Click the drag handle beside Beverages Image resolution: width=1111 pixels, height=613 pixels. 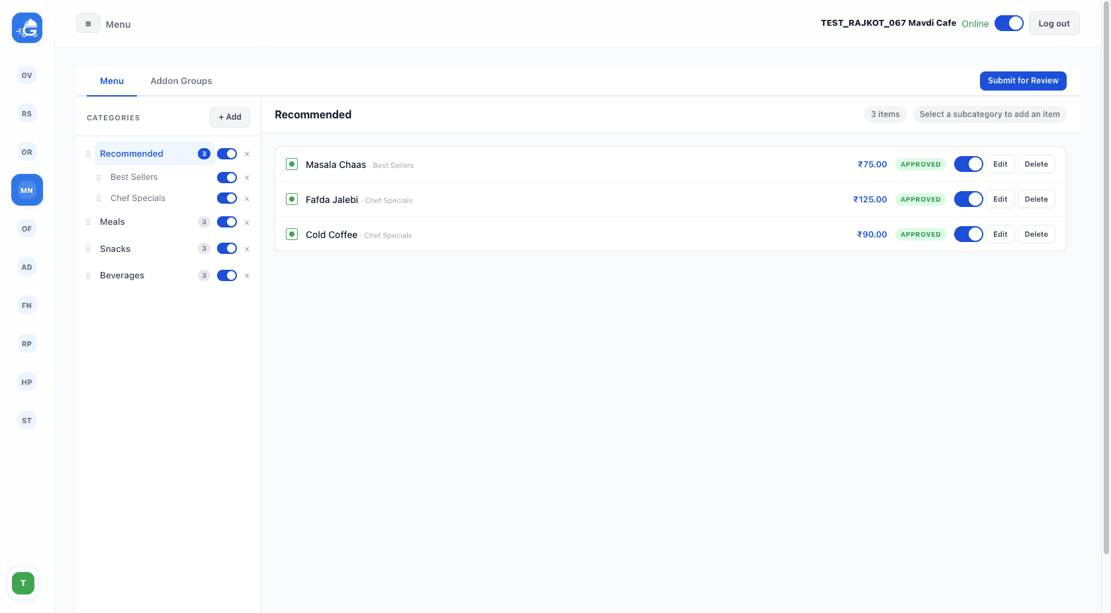coord(88,276)
